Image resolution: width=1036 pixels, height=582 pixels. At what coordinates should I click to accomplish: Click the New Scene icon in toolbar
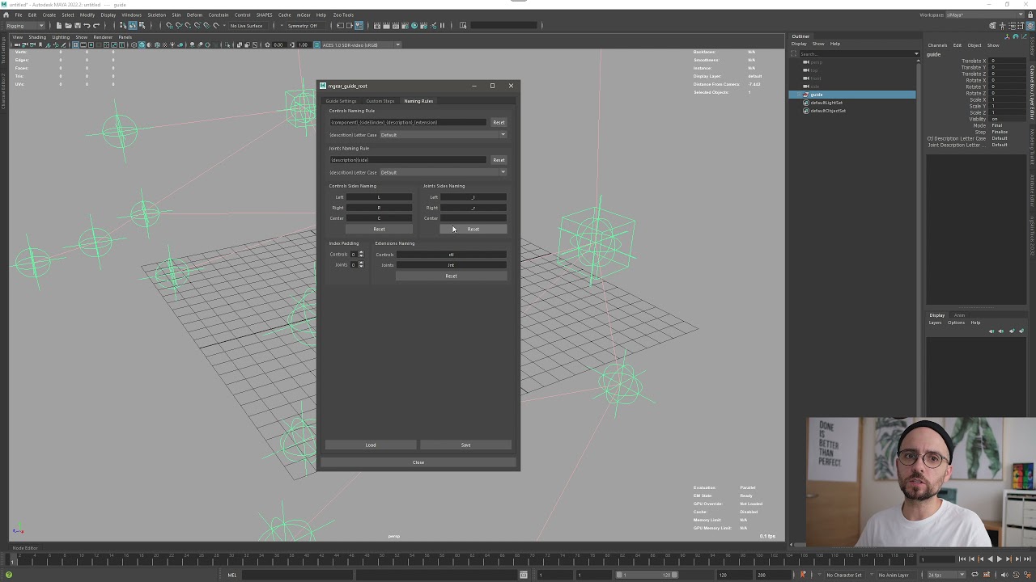tap(59, 26)
